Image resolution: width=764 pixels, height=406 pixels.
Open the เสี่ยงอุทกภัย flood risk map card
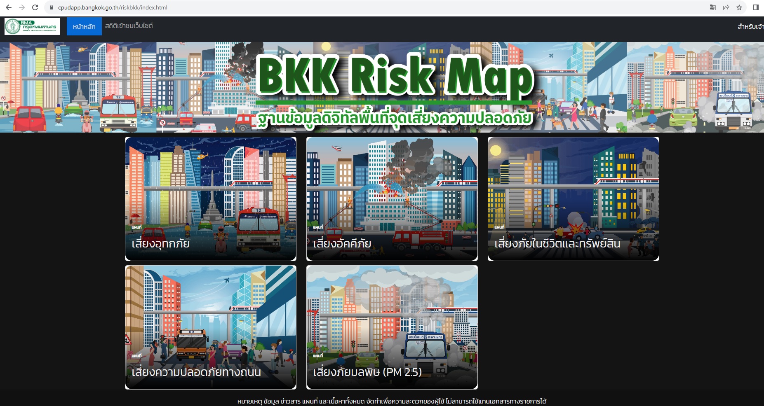(x=211, y=199)
